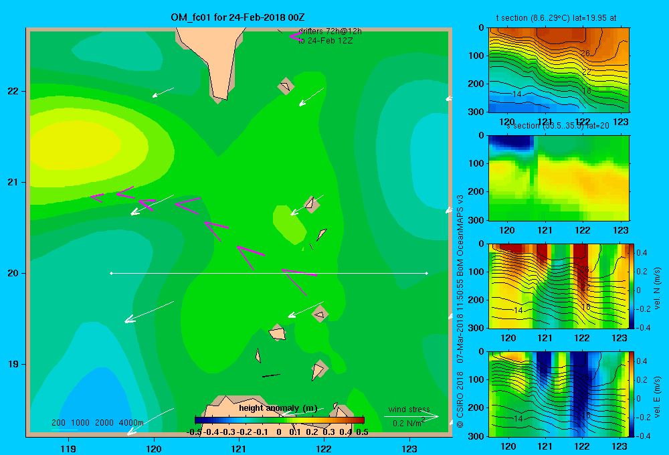Click the vel. E color scale bar
Viewport: 669px width, 455px height.
632,394
